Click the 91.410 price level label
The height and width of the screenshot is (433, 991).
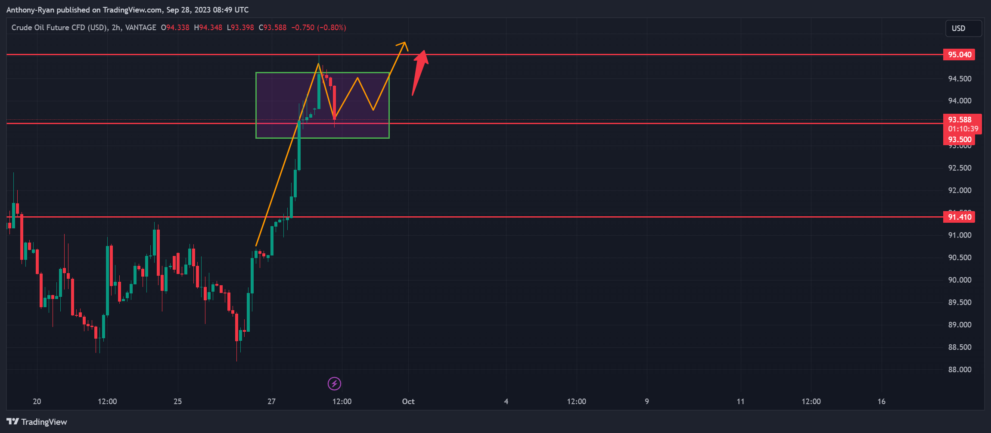(x=959, y=217)
